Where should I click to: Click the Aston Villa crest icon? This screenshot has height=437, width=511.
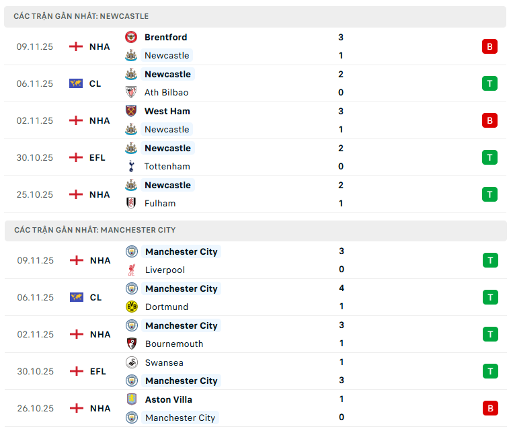point(132,399)
